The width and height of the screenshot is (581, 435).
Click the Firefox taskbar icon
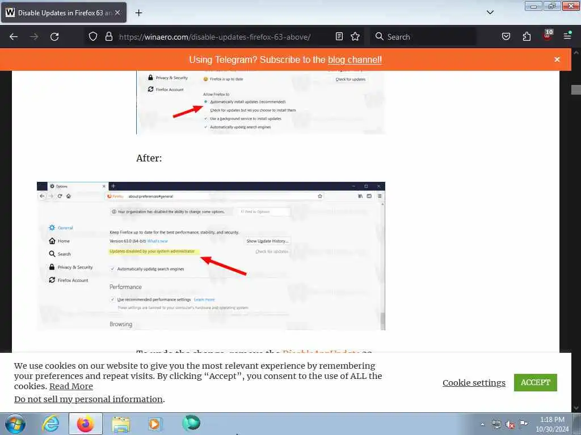tap(85, 424)
